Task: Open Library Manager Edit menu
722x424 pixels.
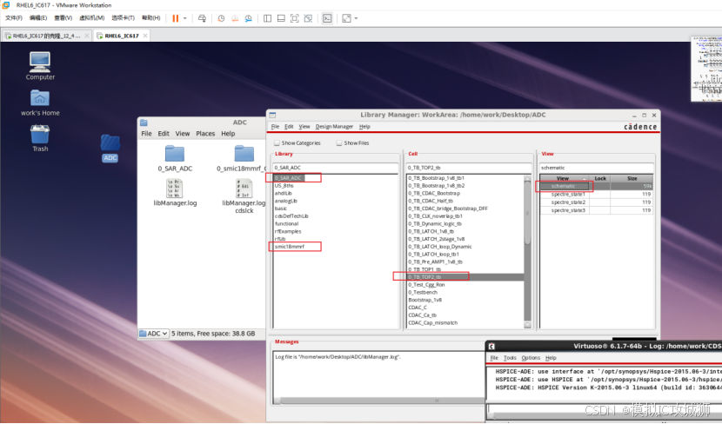Action: (x=289, y=127)
